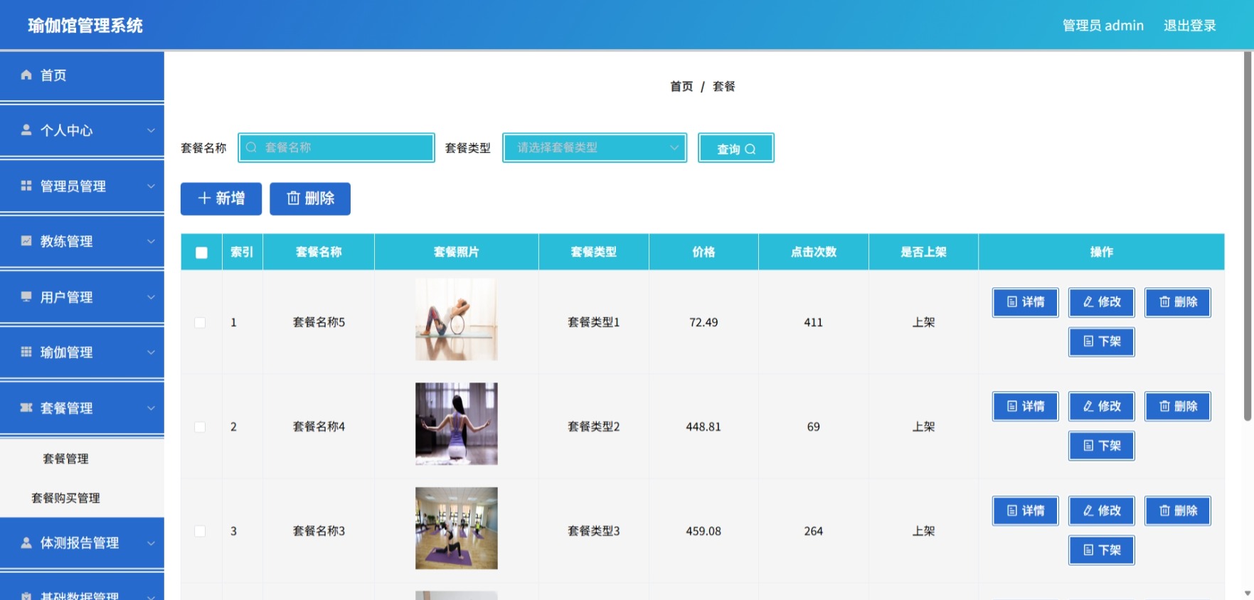Image resolution: width=1254 pixels, height=600 pixels.
Task: Click 修改 for 套餐名称3 row
Action: (x=1101, y=510)
